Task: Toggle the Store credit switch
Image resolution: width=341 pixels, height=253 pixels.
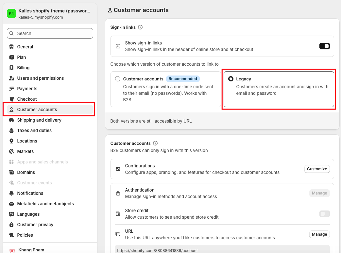Action: [x=324, y=214]
